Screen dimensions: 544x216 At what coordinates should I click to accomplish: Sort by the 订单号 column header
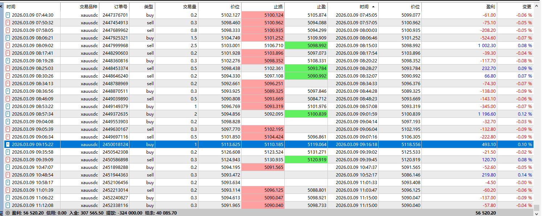114,7
